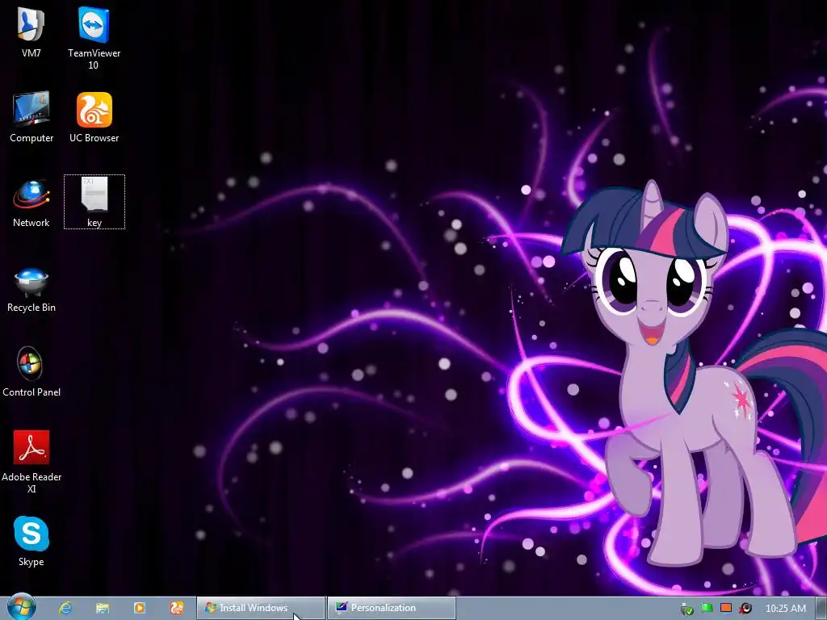The height and width of the screenshot is (620, 827).
Task: Select the VM7 desktop shortcut
Action: pos(31,31)
